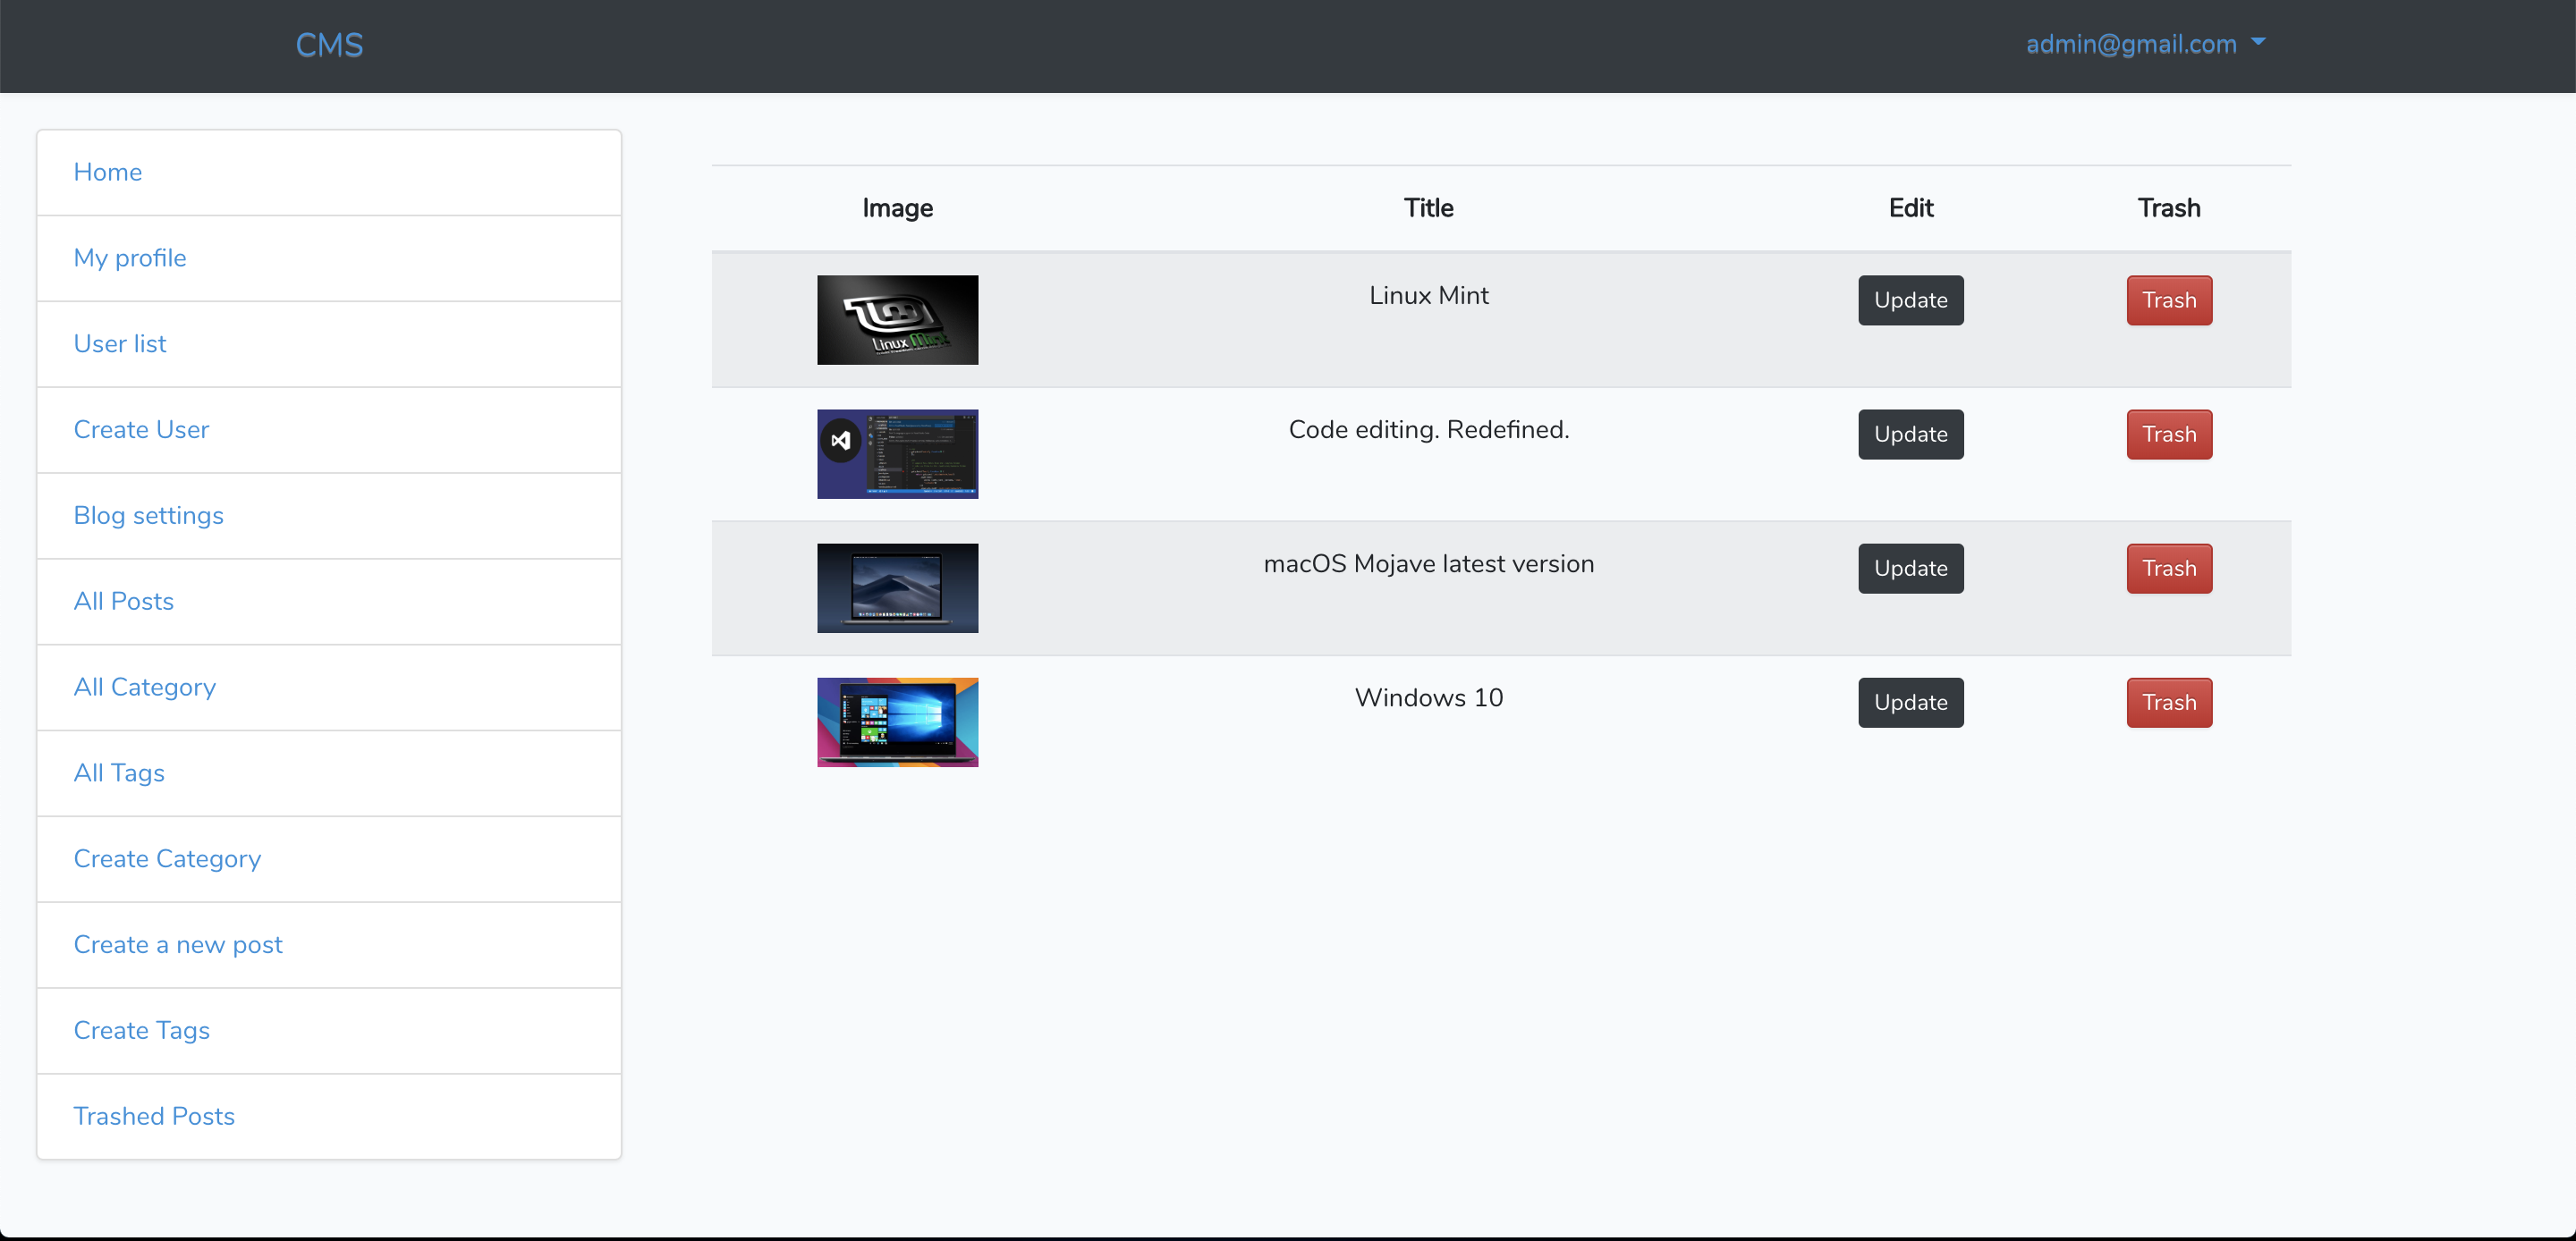Update the Windows 10 post
This screenshot has height=1241, width=2576.
[1910, 702]
